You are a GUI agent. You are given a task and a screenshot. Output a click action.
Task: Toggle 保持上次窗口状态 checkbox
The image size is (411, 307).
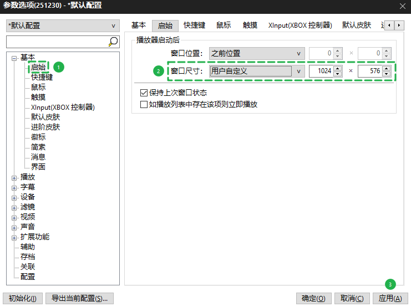click(x=144, y=93)
